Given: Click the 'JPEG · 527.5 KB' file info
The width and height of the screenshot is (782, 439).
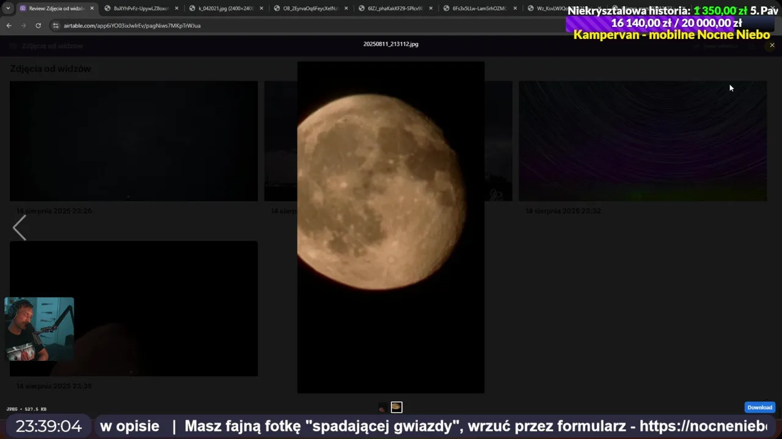Looking at the screenshot, I should (26, 409).
